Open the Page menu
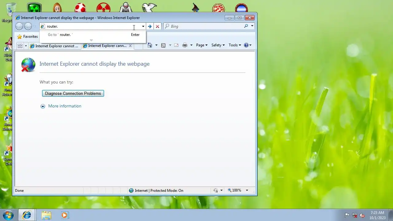Screen dimensions: 393x221 (202, 45)
